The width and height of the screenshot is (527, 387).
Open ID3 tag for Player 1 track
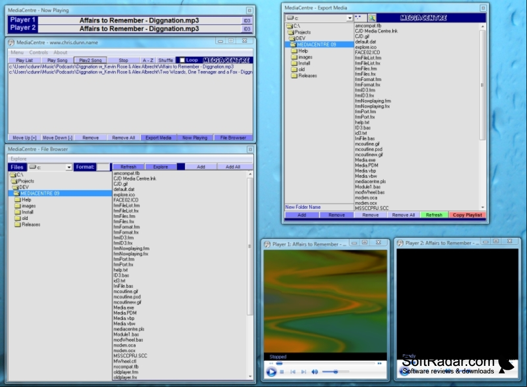point(247,21)
